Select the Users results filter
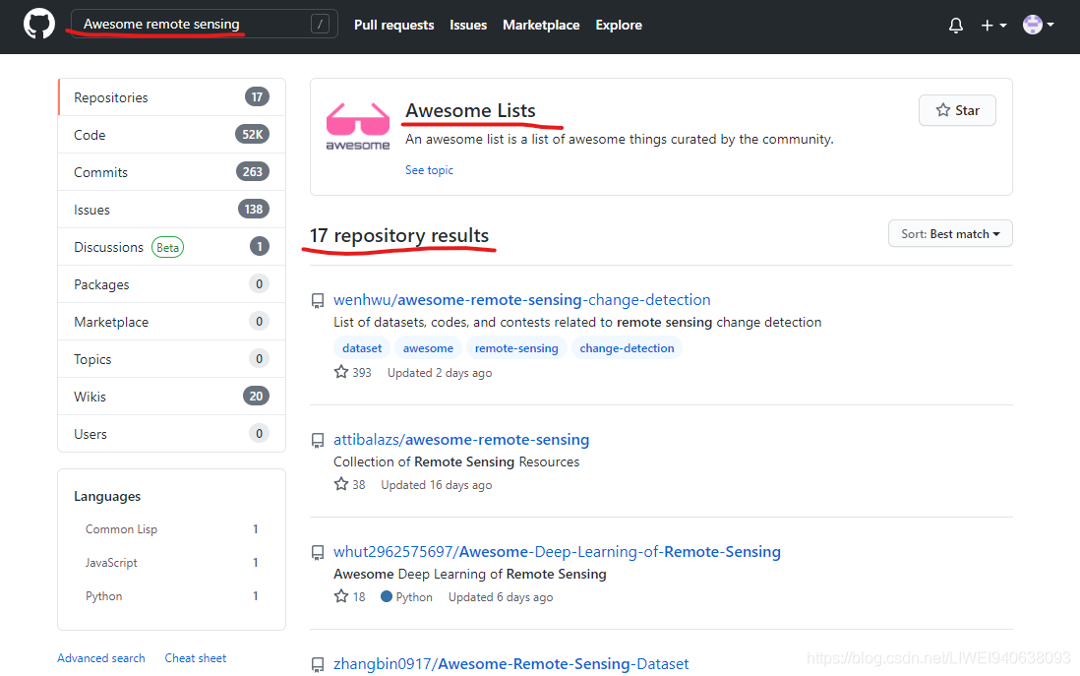This screenshot has width=1080, height=676. 171,433
